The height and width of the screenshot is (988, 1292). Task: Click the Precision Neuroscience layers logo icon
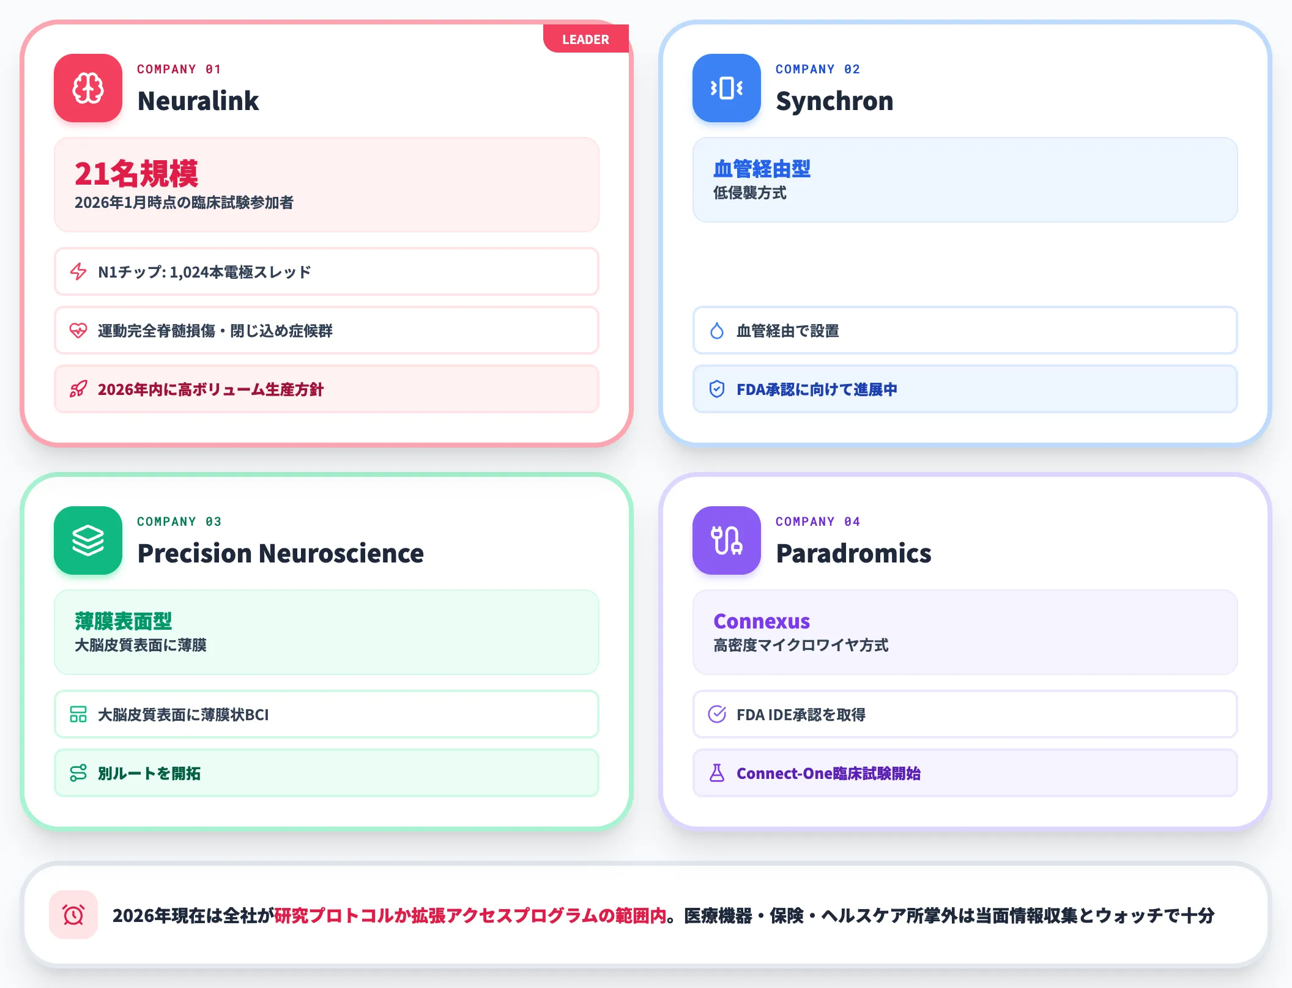click(x=88, y=540)
